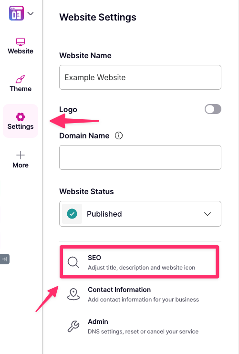
Task: Toggle the Logo switch on
Action: click(213, 109)
